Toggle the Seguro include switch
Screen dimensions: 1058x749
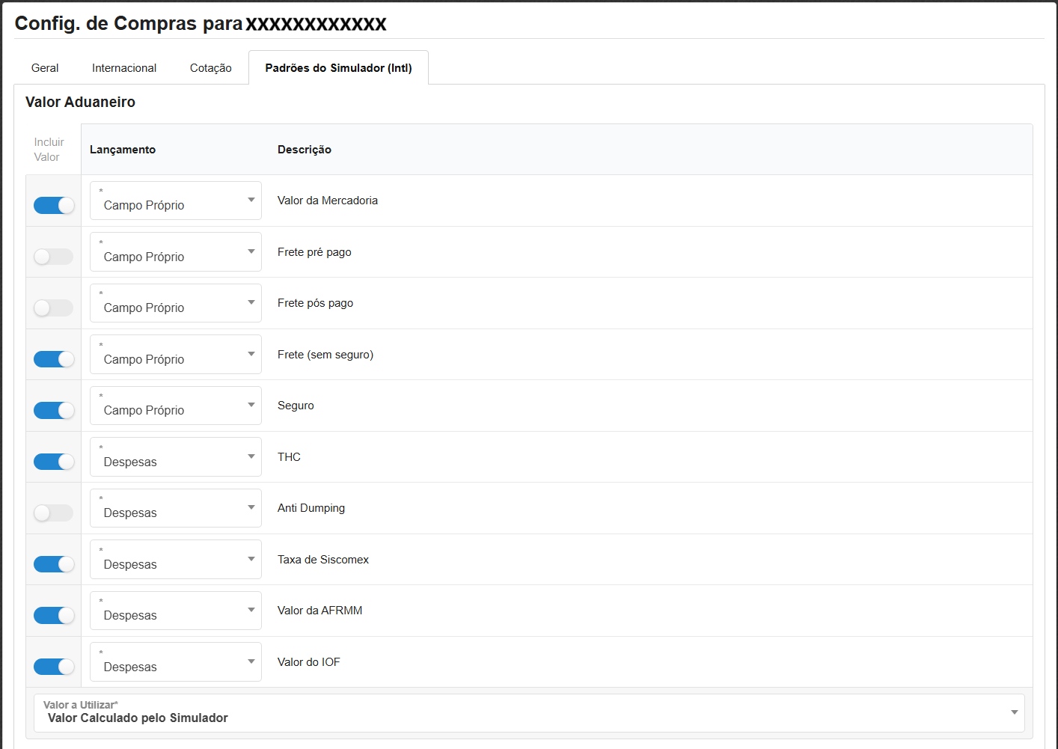[x=54, y=410]
